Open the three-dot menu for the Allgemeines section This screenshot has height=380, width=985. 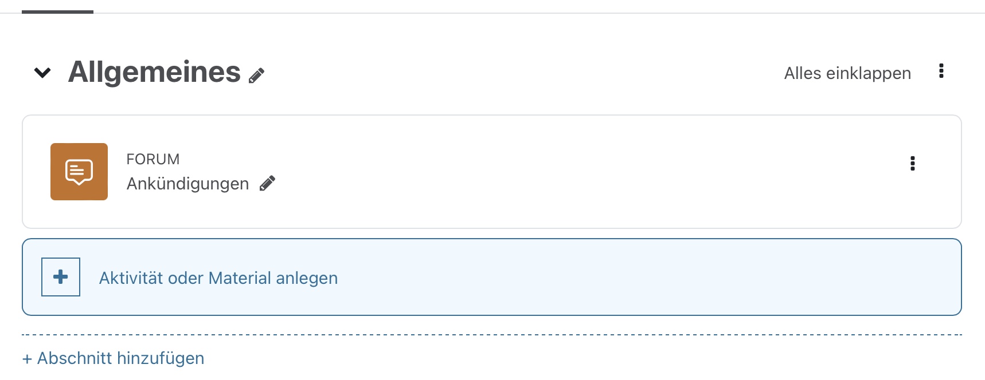940,71
